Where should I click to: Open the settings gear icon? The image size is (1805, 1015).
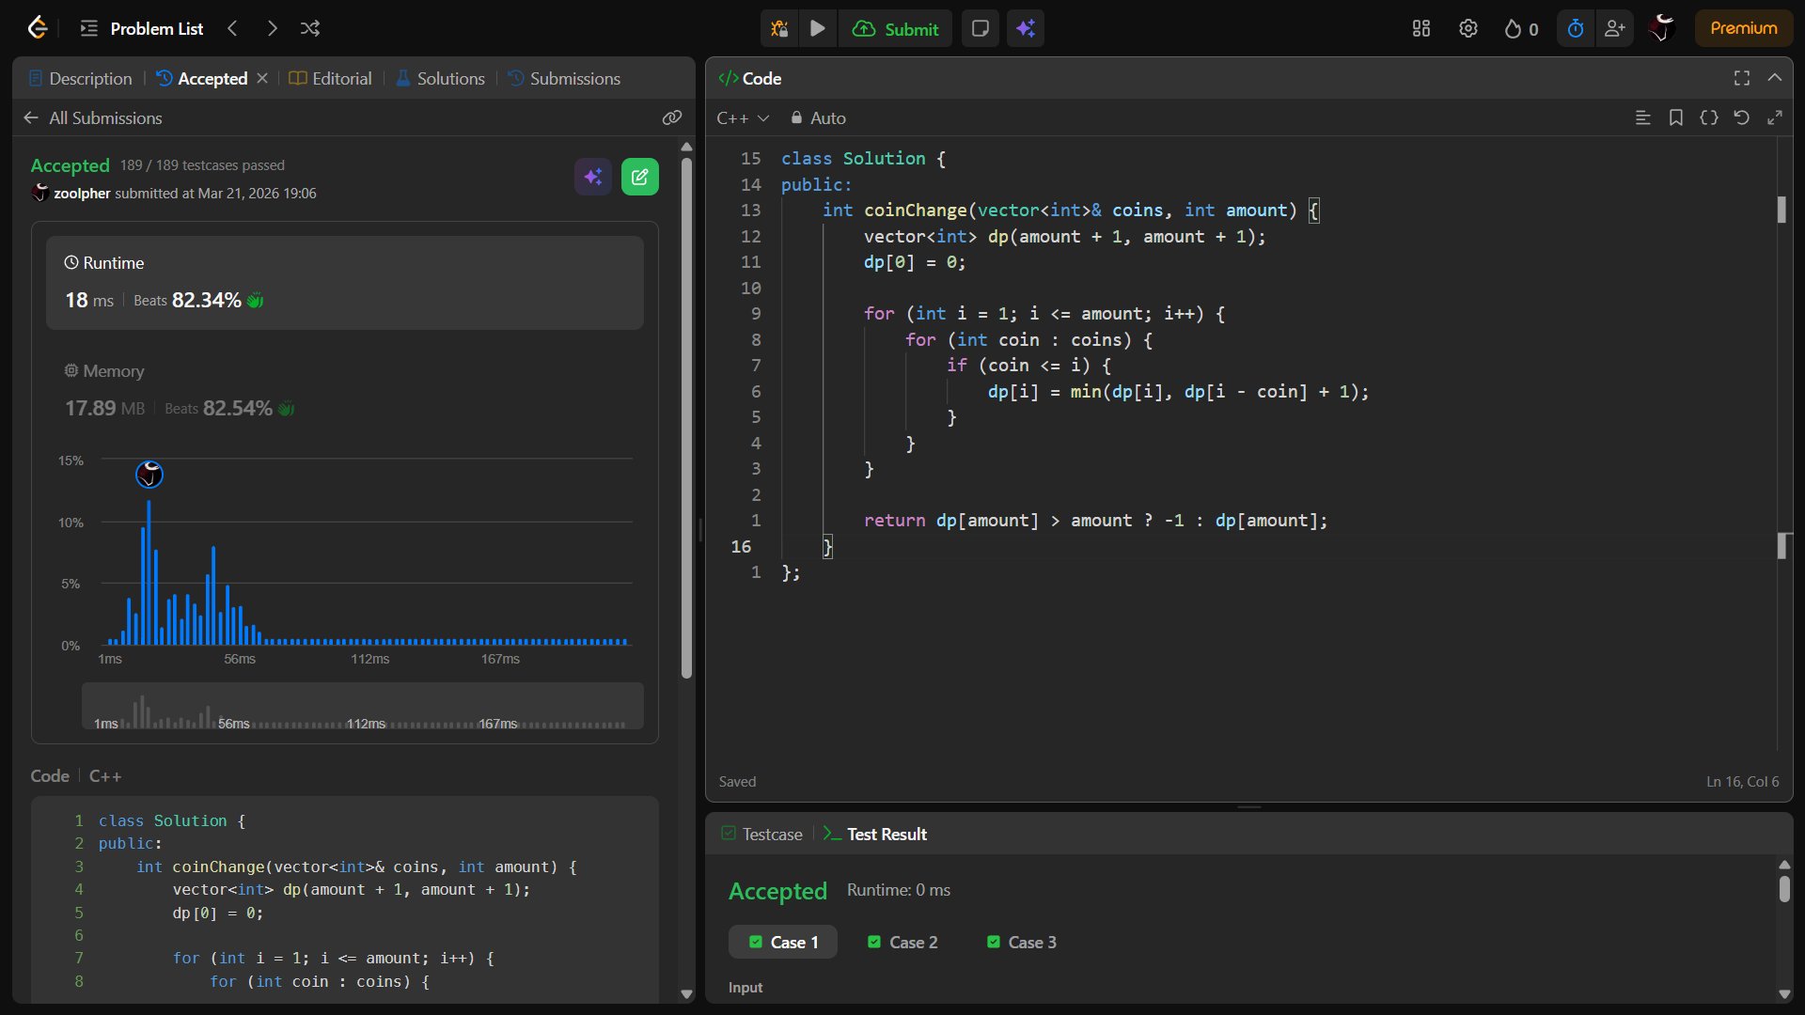(1468, 28)
